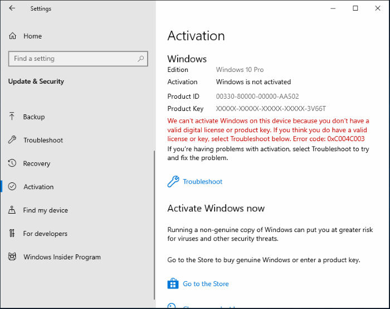The image size is (390, 309).
Task: Focus the Find a setting box
Action: click(78, 59)
